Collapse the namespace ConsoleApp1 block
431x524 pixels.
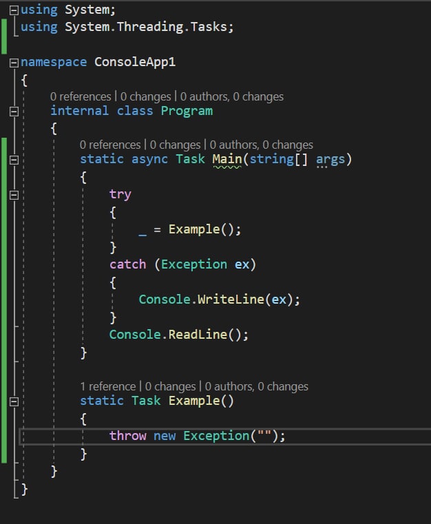click(x=14, y=63)
